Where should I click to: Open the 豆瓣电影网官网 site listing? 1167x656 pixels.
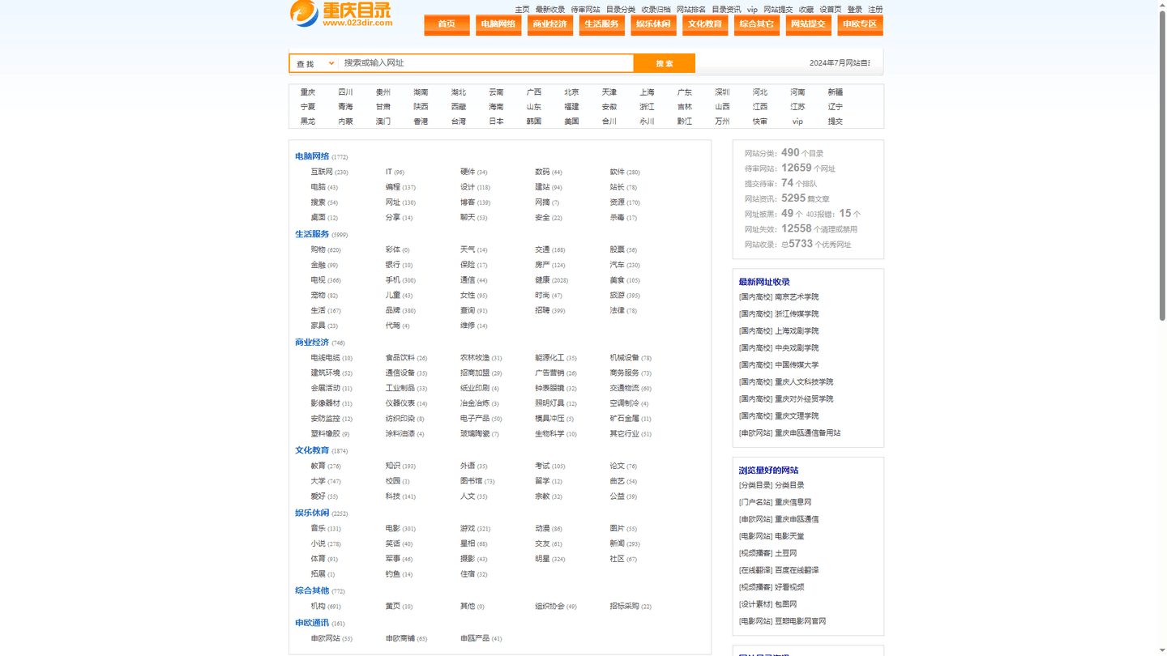(800, 621)
